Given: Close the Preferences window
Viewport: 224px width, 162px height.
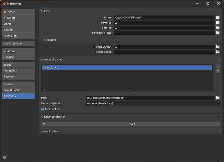Looking at the screenshot, I should (218, 4).
